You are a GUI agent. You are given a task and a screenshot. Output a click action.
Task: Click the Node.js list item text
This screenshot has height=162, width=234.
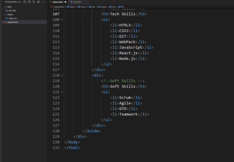[127, 59]
